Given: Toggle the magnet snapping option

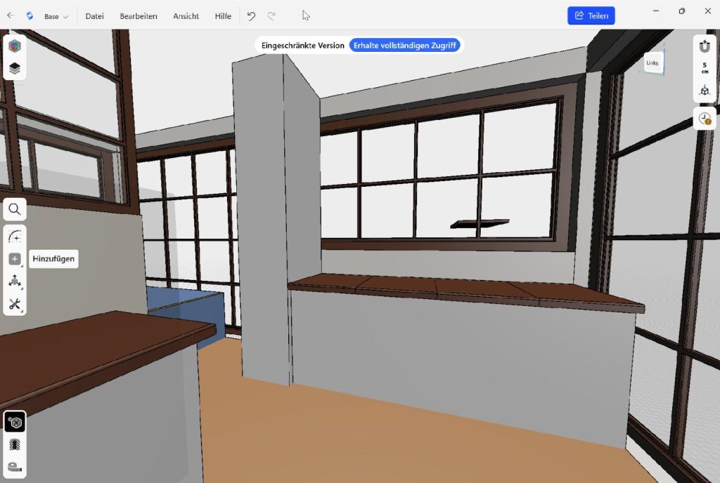Looking at the screenshot, I should [705, 46].
